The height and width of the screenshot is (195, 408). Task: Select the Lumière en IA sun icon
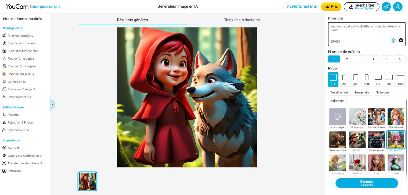coord(4,82)
